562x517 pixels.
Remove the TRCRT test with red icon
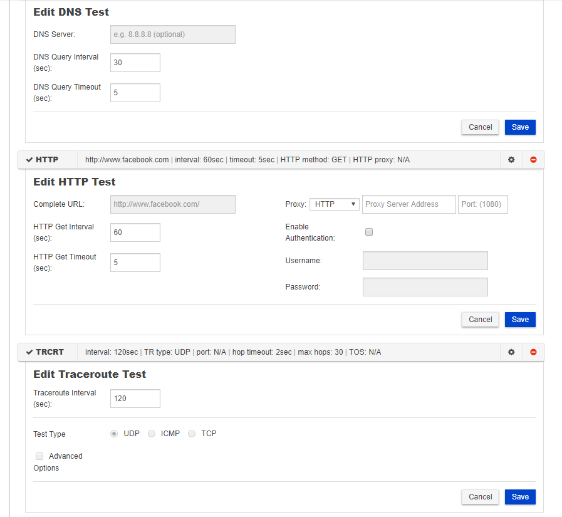pyautogui.click(x=533, y=352)
